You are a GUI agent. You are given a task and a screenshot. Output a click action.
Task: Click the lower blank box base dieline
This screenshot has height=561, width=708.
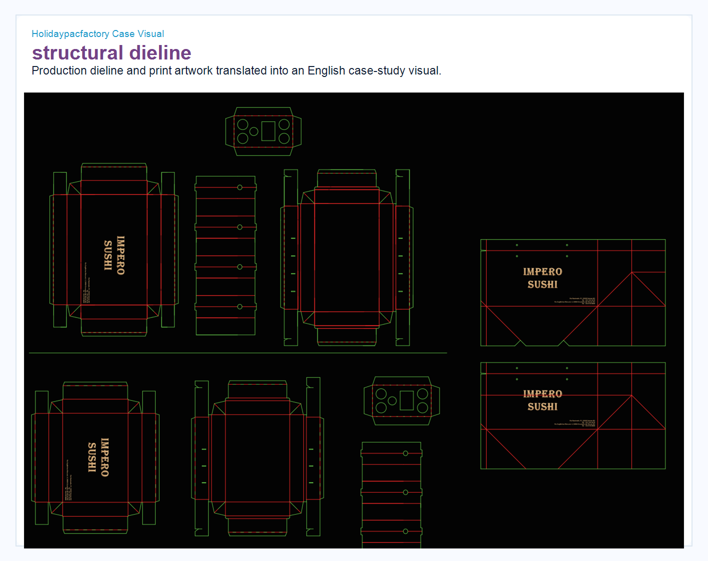[x=257, y=457]
